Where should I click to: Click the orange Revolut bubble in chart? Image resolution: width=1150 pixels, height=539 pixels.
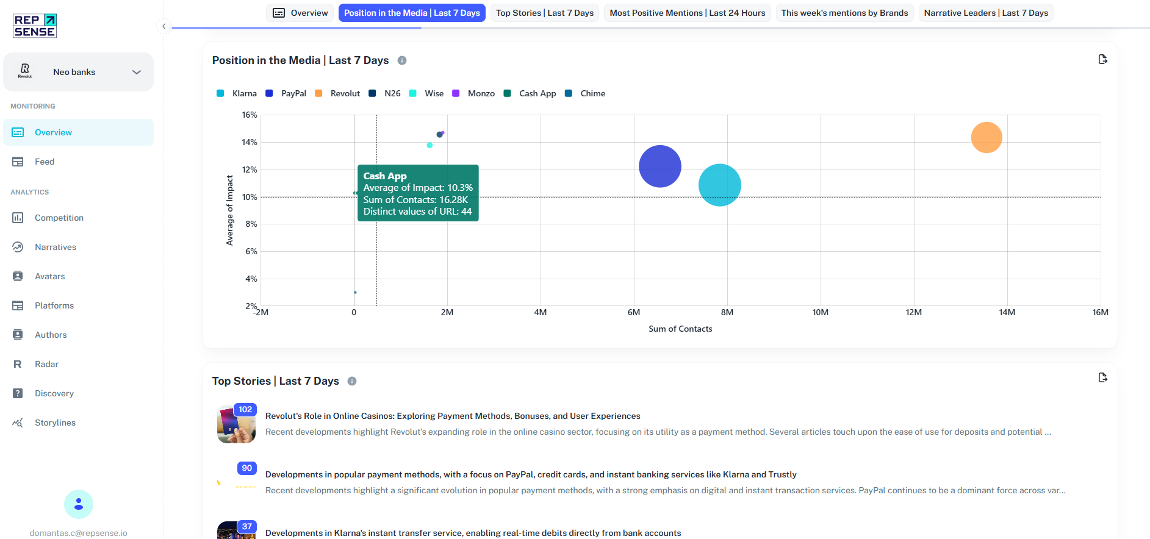[986, 137]
